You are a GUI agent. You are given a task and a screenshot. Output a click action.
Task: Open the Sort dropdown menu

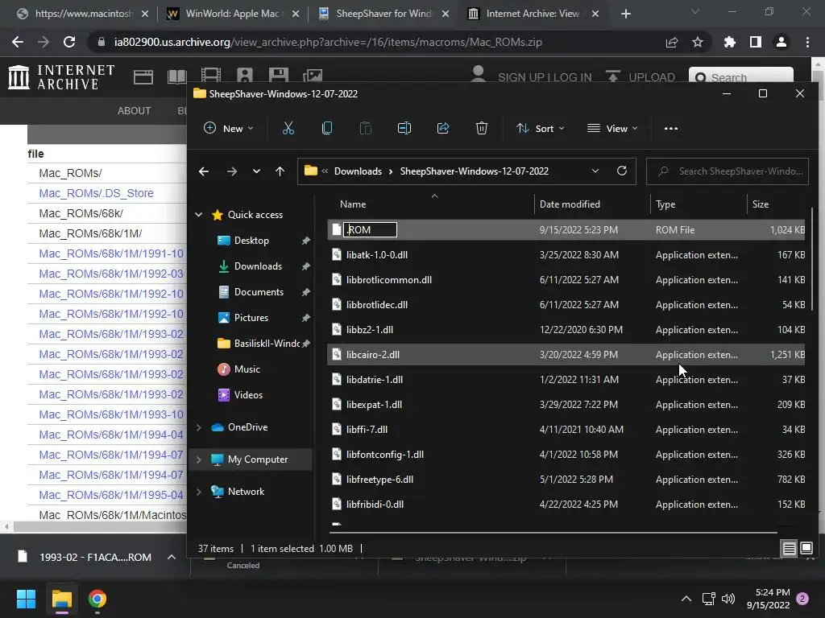pos(541,128)
